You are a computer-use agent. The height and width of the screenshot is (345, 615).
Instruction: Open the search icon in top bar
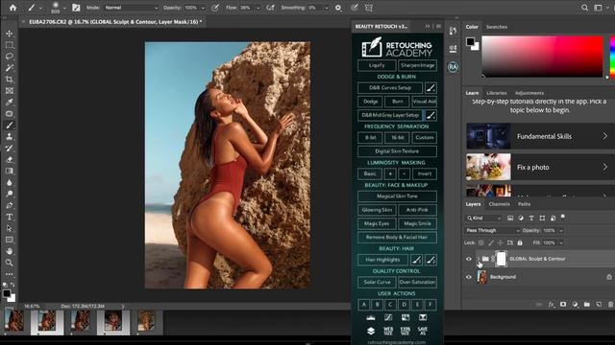point(584,8)
